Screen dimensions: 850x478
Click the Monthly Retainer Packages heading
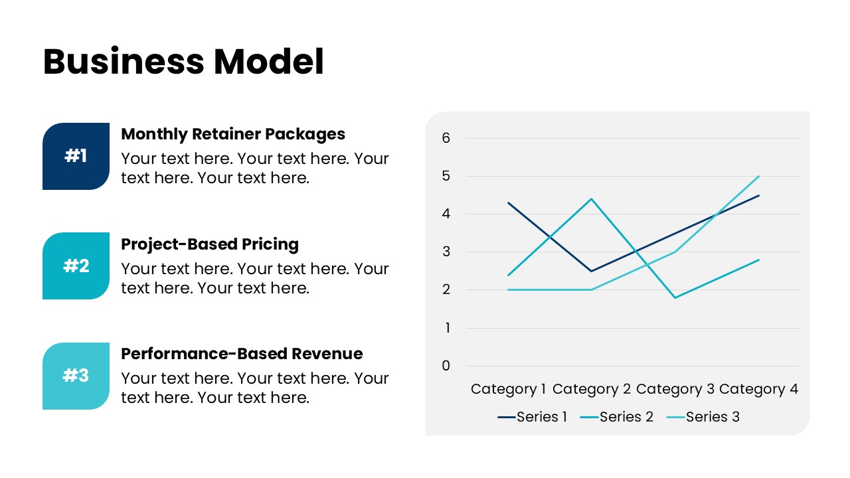[233, 134]
